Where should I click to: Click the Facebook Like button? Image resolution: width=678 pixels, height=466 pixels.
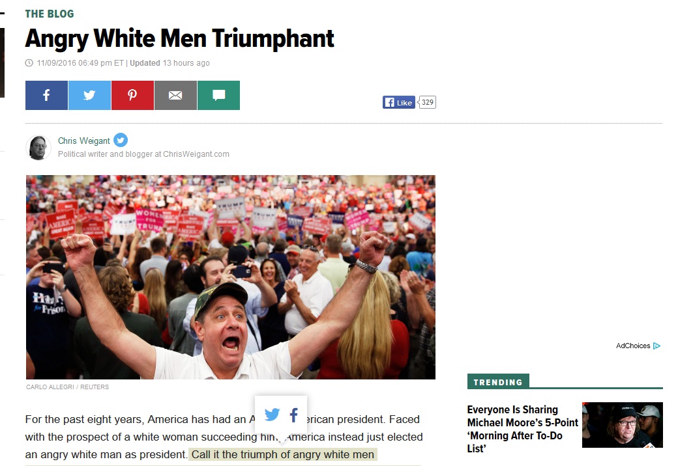pyautogui.click(x=399, y=102)
